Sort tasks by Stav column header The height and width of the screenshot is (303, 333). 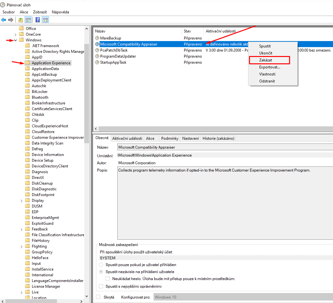tap(193, 31)
